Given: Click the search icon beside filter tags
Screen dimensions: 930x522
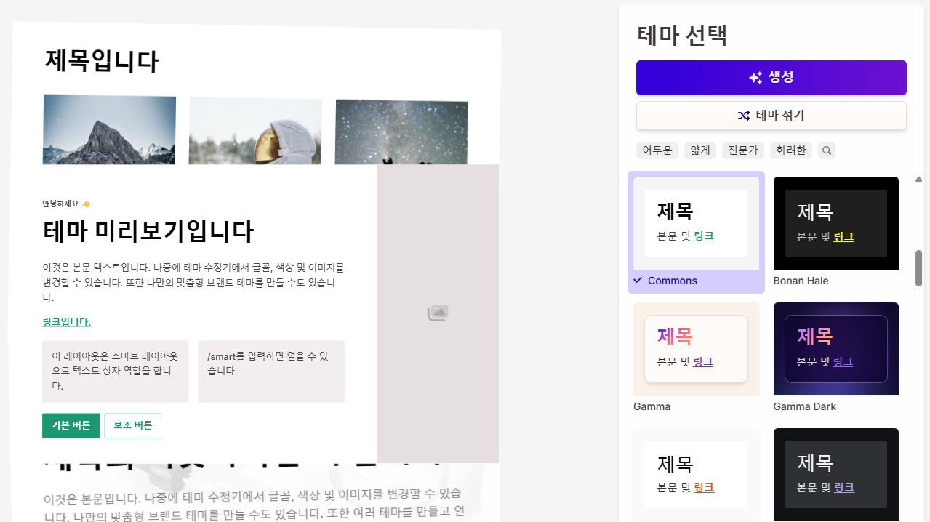Looking at the screenshot, I should (826, 150).
